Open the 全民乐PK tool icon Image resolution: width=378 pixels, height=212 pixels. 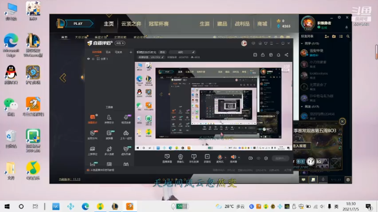(92, 135)
